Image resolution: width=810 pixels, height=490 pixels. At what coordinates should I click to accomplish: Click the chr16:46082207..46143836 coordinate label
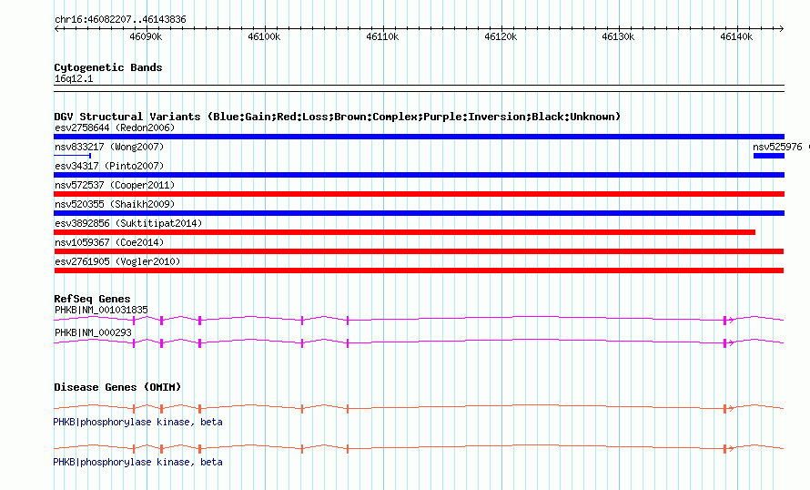tap(120, 19)
